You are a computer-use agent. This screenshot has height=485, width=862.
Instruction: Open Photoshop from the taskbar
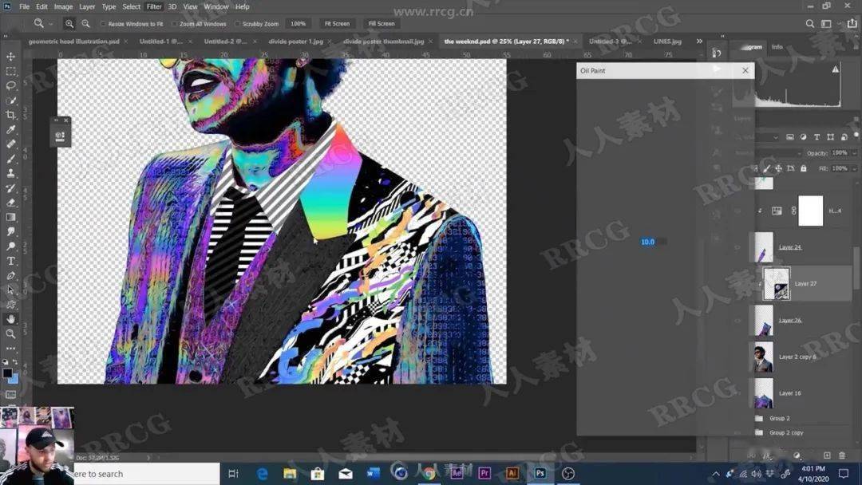[x=540, y=473]
